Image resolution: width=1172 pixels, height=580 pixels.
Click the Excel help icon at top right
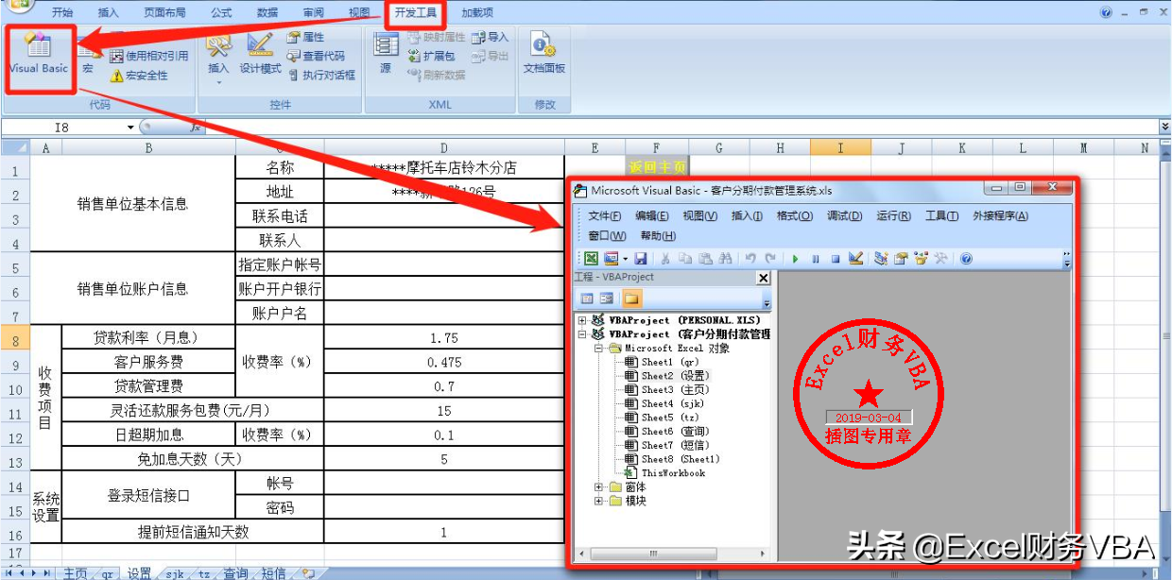pos(1106,12)
